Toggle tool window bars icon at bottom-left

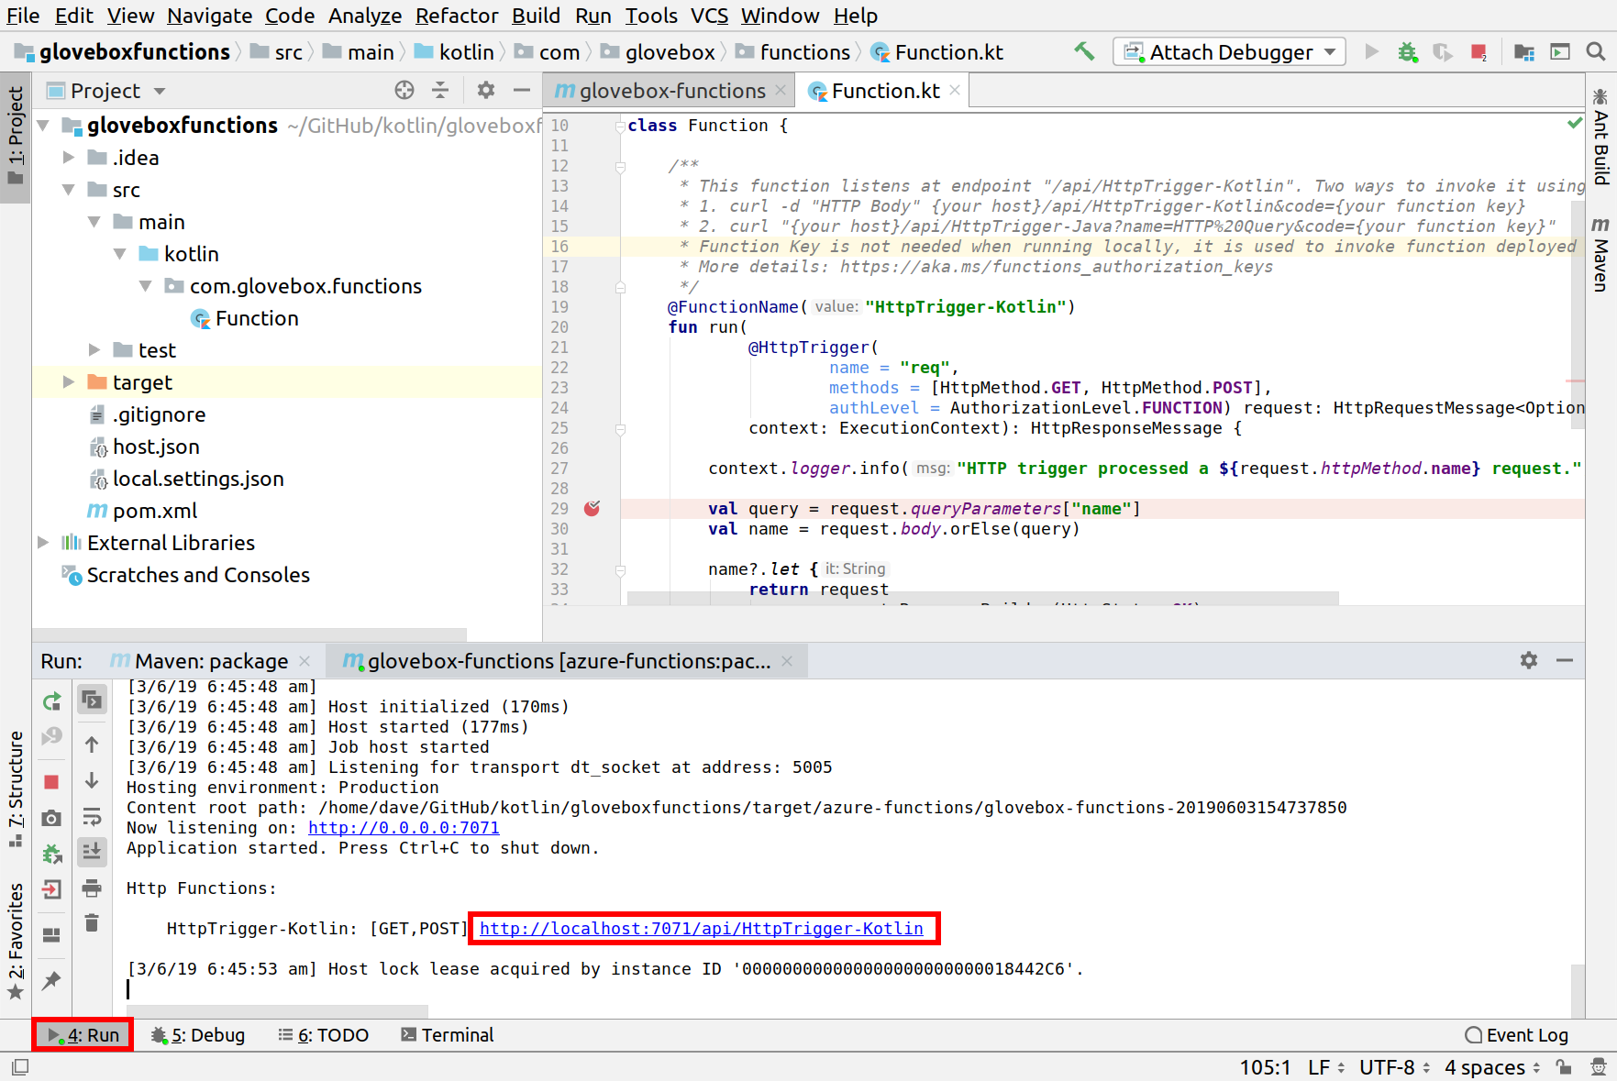20,1067
